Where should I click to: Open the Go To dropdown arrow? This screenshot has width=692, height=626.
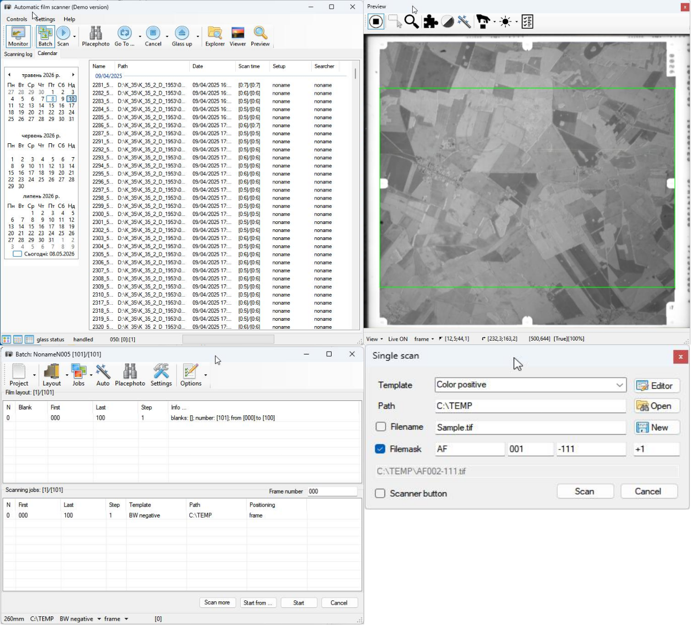[x=140, y=37]
